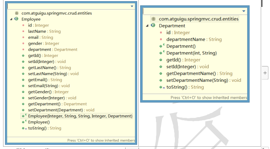Click Employee outline 'Ctrl+O' inherited members hint
The width and height of the screenshot is (270, 149).
pyautogui.click(x=101, y=141)
